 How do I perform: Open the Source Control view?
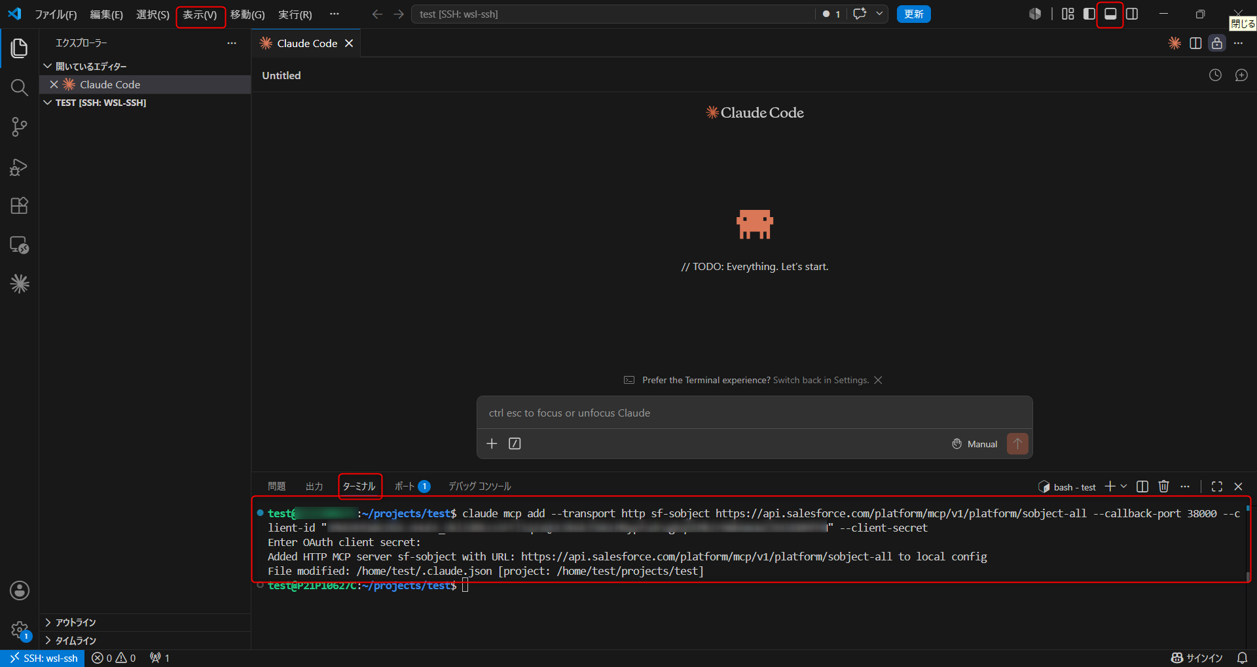click(20, 127)
